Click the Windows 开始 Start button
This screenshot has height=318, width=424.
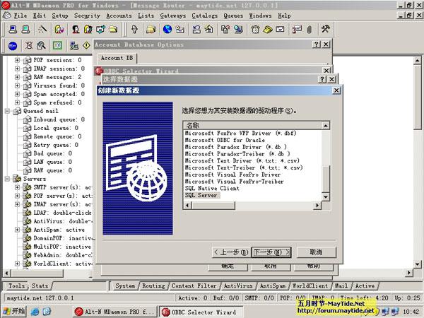point(14,311)
